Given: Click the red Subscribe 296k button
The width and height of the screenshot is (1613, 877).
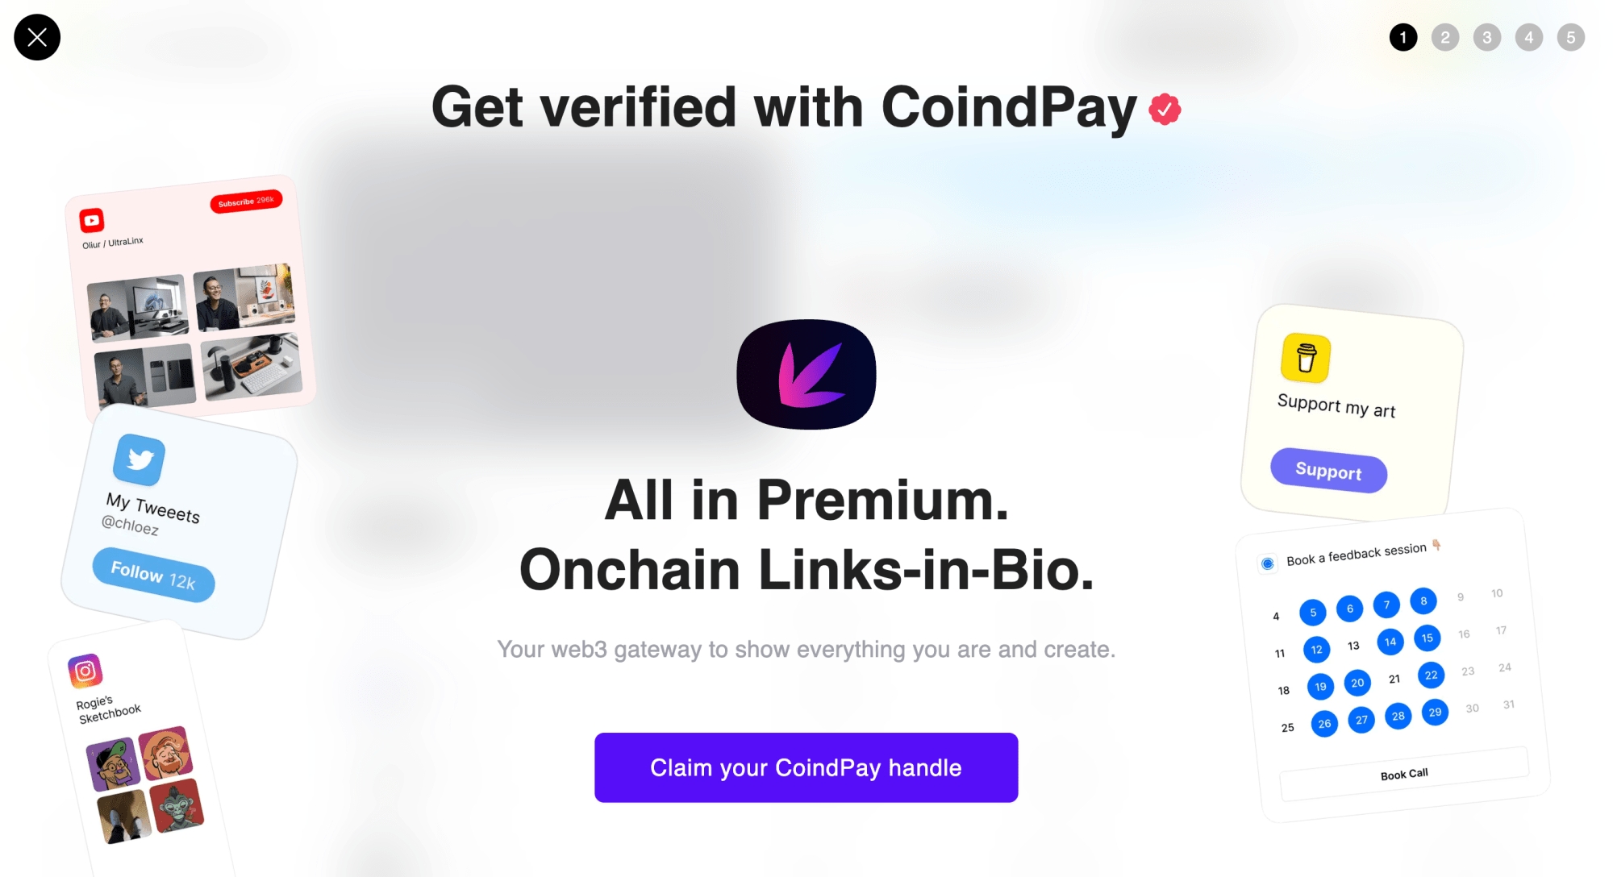Looking at the screenshot, I should (x=246, y=202).
